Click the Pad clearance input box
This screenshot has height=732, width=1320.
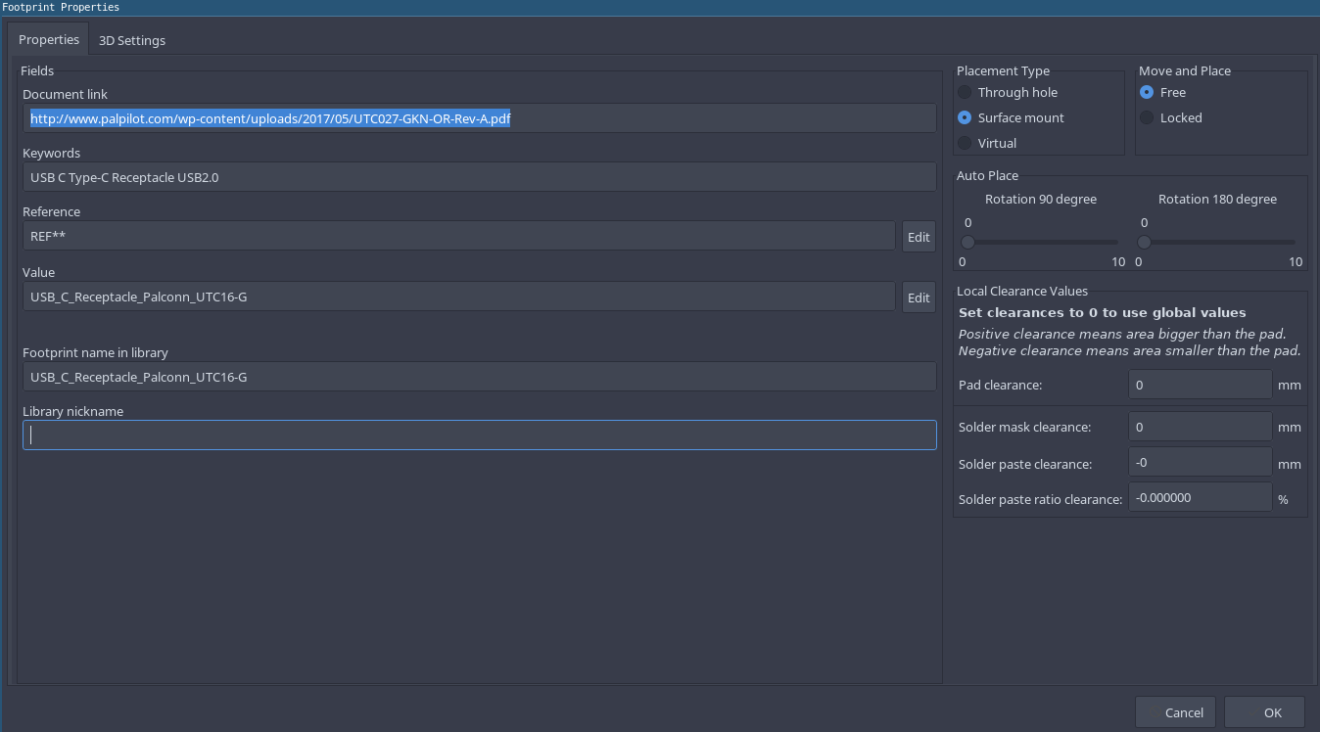point(1200,385)
